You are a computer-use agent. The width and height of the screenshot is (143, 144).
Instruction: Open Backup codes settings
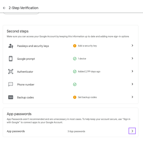(25, 97)
